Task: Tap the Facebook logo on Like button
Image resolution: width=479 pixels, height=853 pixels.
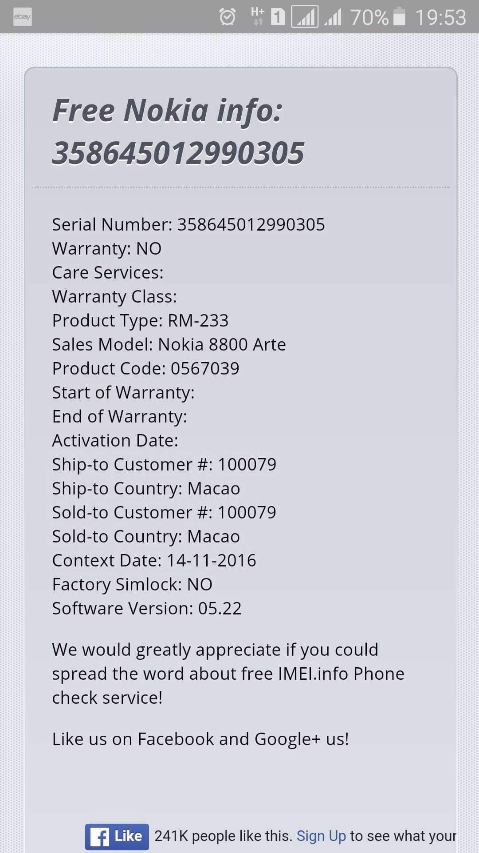Action: (99, 837)
